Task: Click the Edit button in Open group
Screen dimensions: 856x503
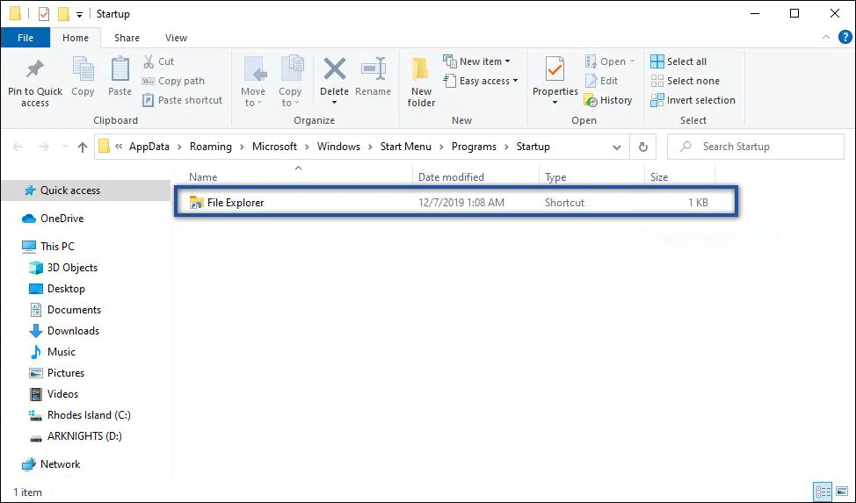Action: [x=601, y=81]
